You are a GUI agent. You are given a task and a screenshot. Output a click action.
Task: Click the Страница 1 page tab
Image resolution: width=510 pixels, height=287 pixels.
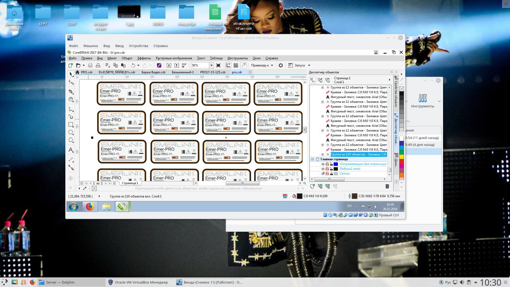pos(130,183)
